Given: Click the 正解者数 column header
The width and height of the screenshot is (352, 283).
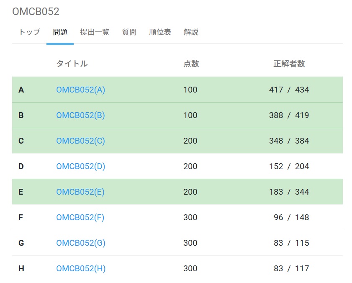Looking at the screenshot, I should (x=289, y=64).
